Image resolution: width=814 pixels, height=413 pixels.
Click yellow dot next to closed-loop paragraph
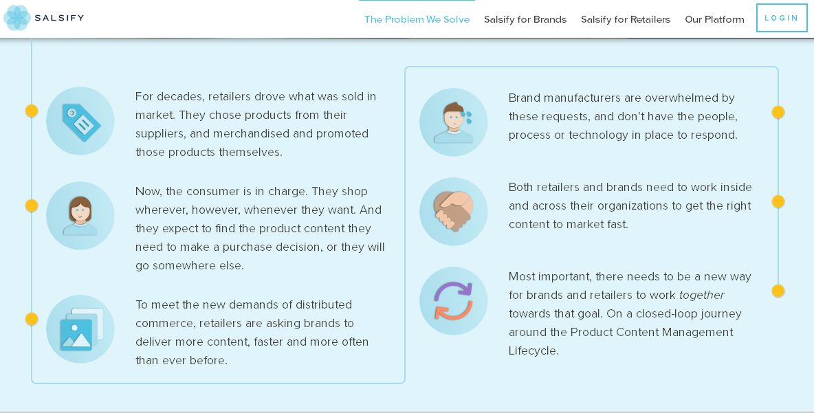click(778, 291)
